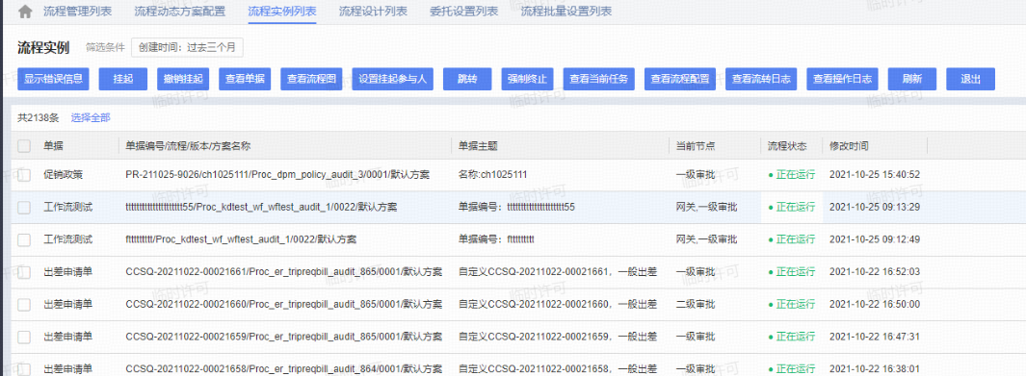The width and height of the screenshot is (1026, 376).
Task: Click 撤销挂起 button
Action: point(183,79)
